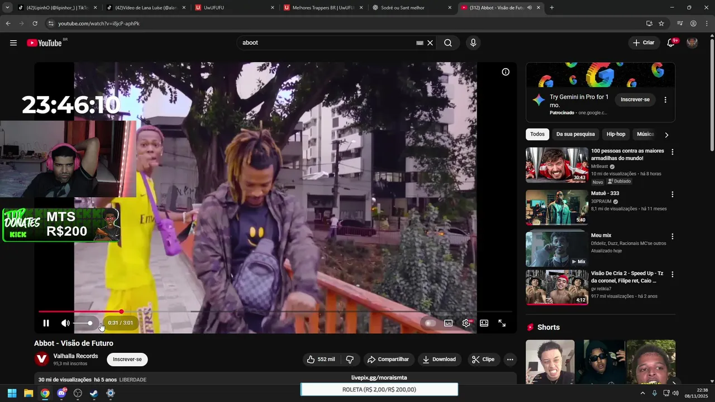Select the Hip-hop filter chip
The width and height of the screenshot is (715, 402).
(616, 135)
